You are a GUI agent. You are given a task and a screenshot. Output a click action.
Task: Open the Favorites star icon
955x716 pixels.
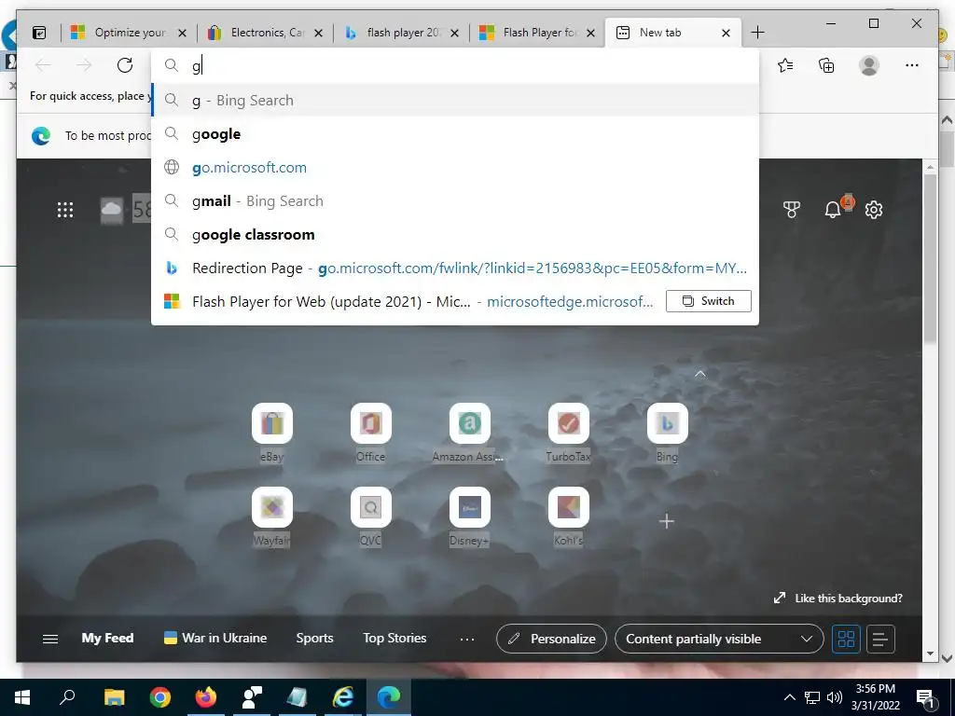(x=785, y=65)
